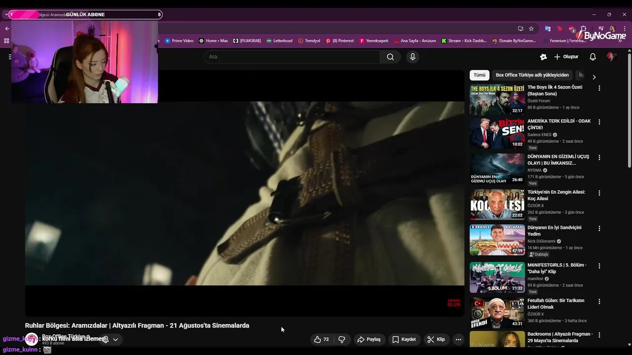Open Backrooms | Altyazılı Fragman title
Image resolution: width=632 pixels, height=355 pixels.
560,337
